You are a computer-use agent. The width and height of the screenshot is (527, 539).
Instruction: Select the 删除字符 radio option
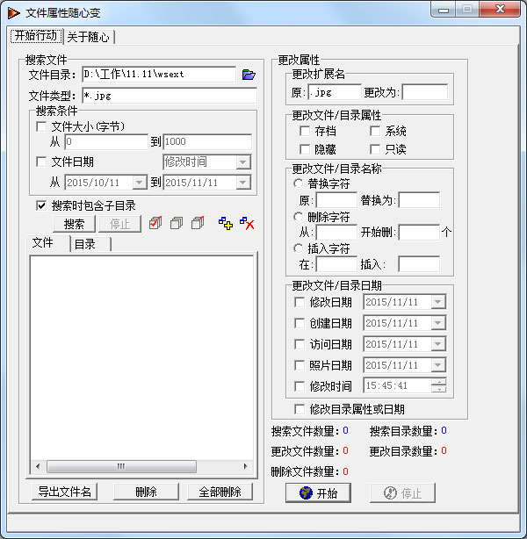coord(299,217)
